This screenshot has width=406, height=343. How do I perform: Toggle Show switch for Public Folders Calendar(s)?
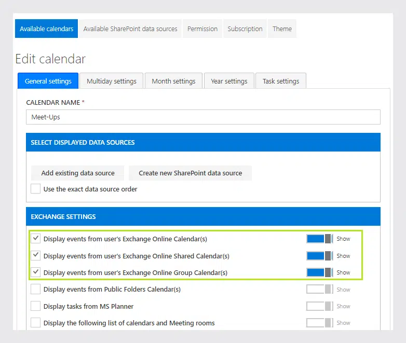tap(320, 289)
